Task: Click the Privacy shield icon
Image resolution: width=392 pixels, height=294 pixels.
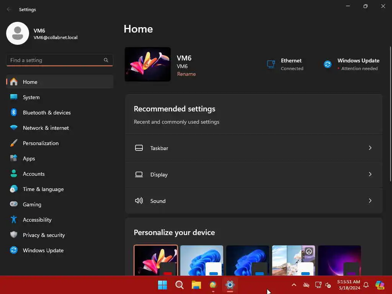Action: 14,235
